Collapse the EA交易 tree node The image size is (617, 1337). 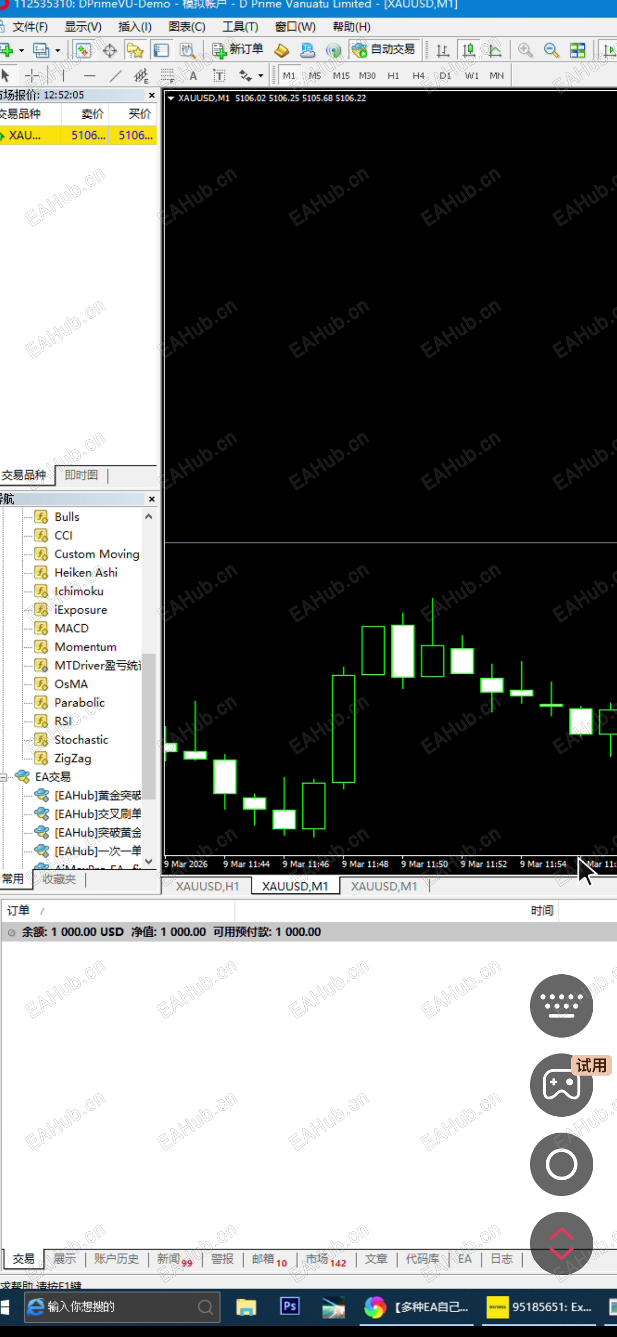pyautogui.click(x=4, y=777)
